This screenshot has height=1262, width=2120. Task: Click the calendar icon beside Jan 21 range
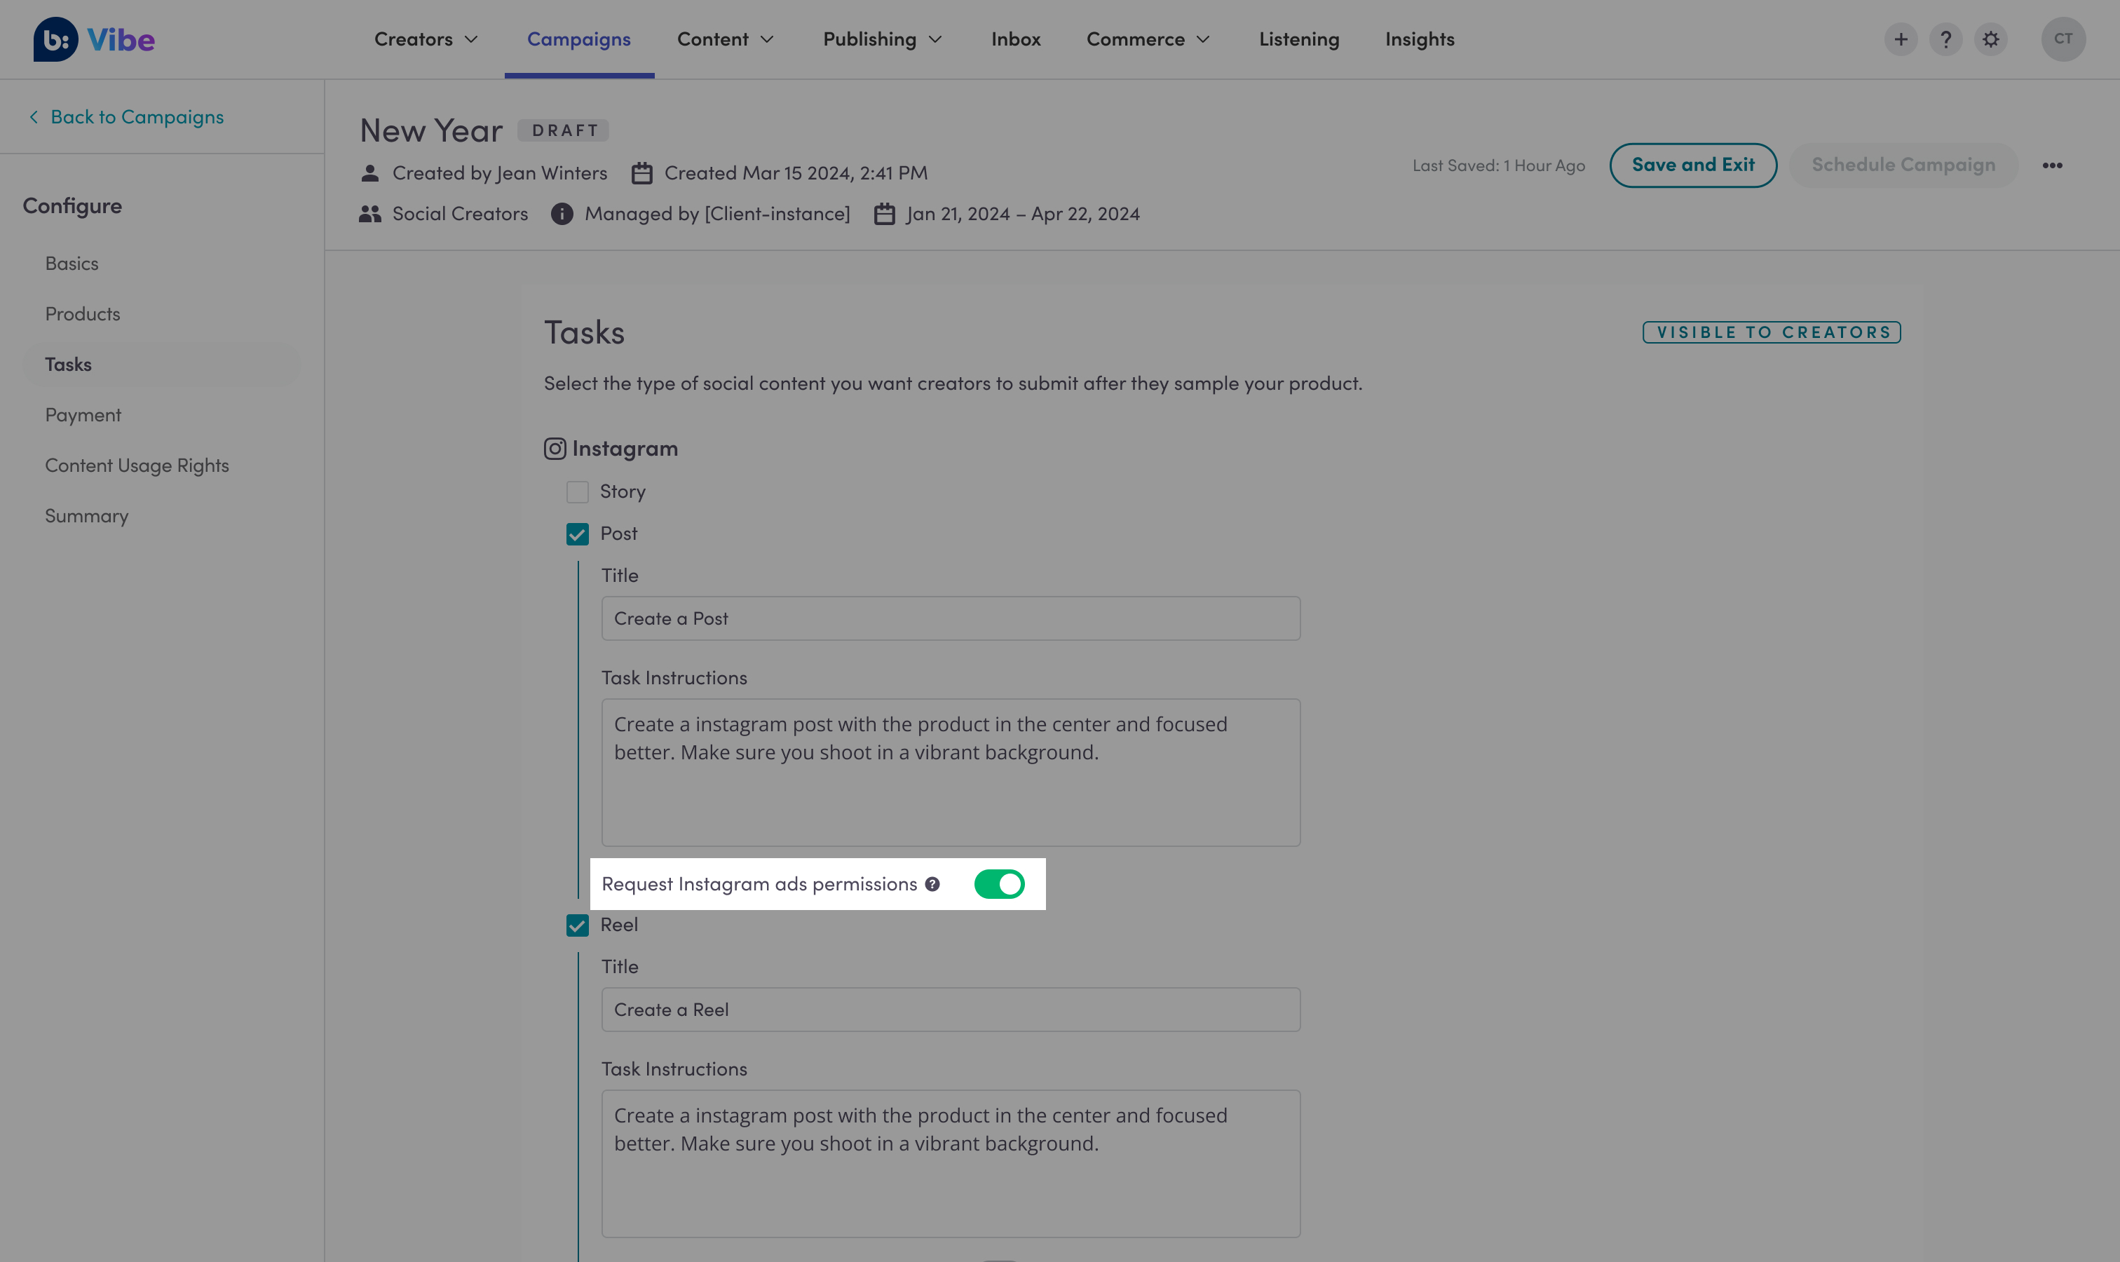(x=885, y=213)
